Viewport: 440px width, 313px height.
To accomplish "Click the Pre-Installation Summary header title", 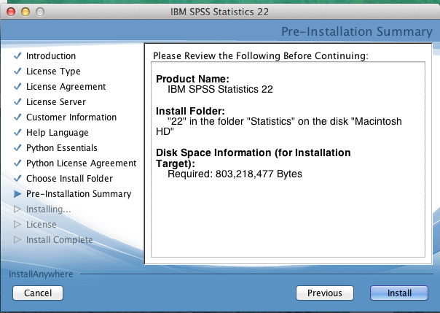I will point(357,31).
